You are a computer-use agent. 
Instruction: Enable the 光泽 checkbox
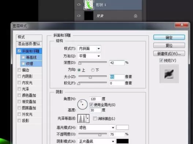click(19, 89)
